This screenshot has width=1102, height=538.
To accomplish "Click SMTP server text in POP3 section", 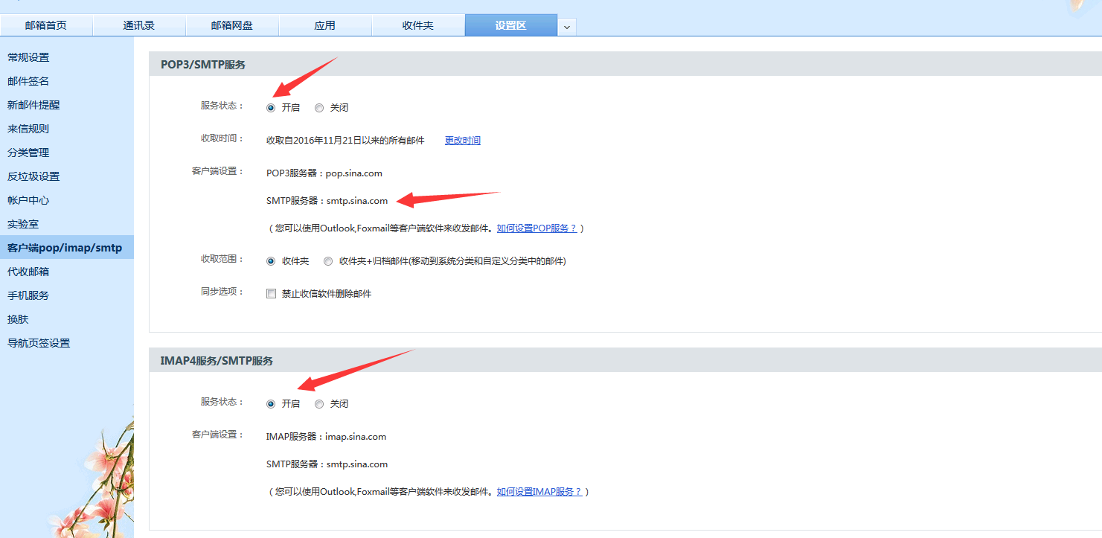I will click(327, 201).
